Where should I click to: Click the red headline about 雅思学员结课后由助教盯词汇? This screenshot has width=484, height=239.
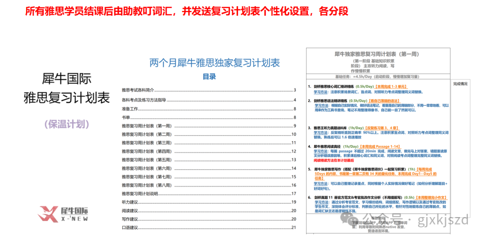click(x=186, y=12)
